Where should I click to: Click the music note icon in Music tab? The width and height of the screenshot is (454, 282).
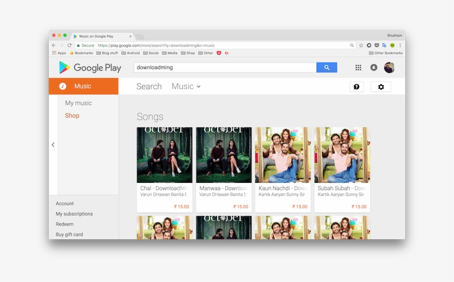pos(63,86)
